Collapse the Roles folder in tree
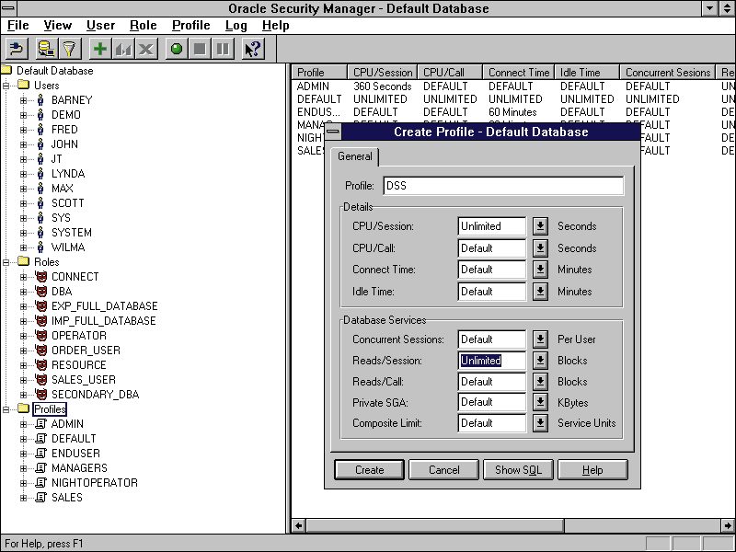This screenshot has width=736, height=552. click(6, 262)
